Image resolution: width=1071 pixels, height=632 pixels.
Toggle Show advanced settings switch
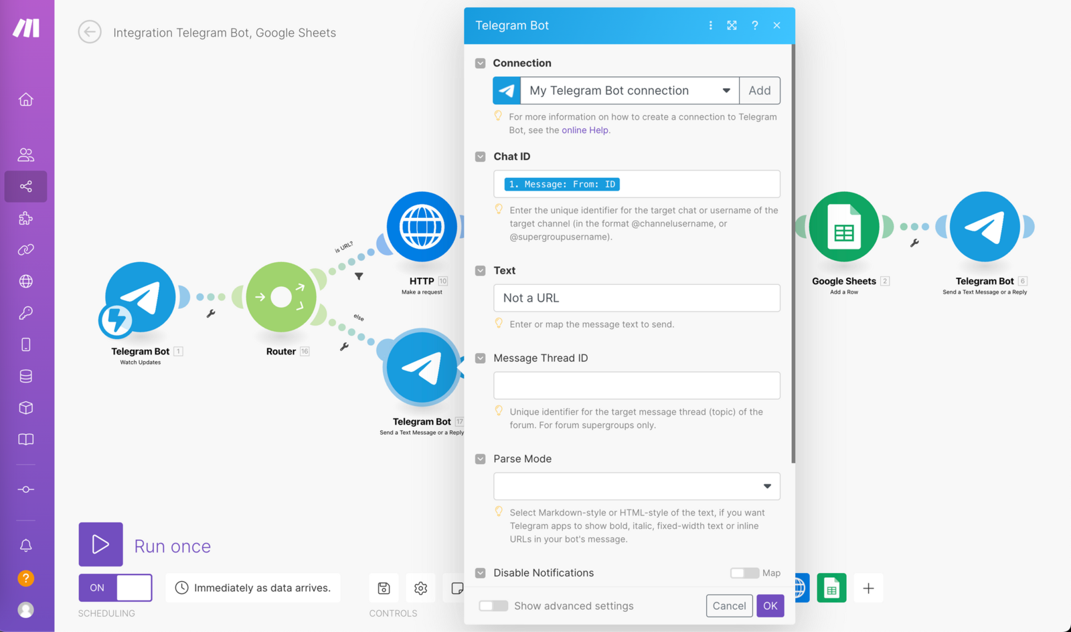493,606
